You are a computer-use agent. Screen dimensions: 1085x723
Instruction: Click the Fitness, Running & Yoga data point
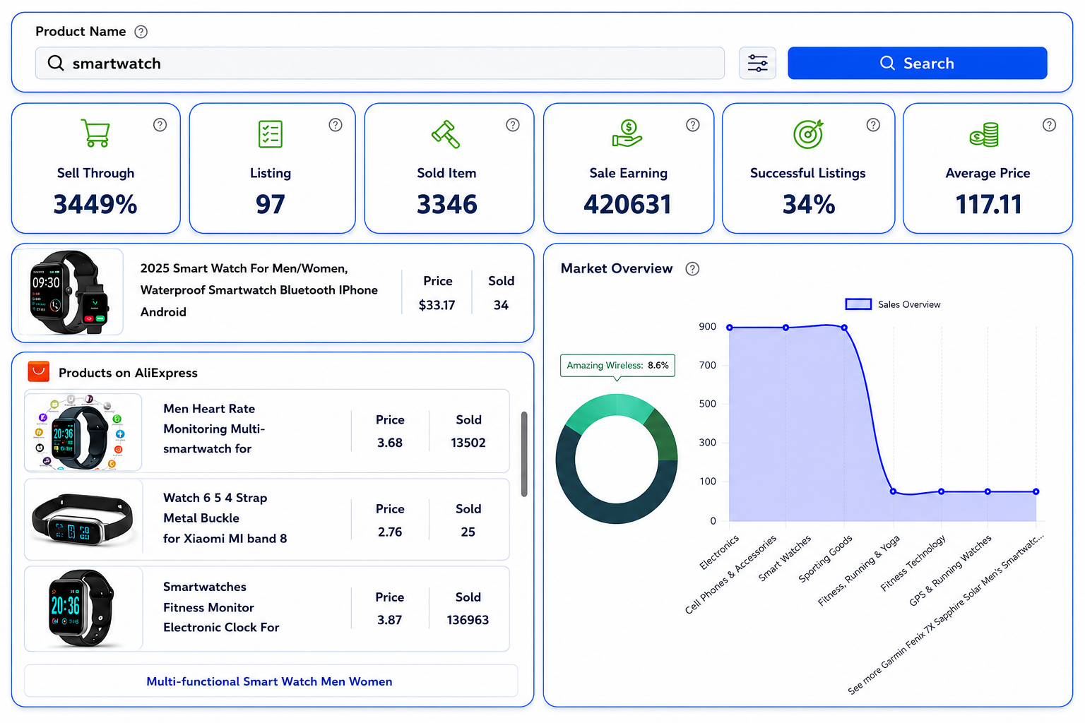(x=893, y=491)
